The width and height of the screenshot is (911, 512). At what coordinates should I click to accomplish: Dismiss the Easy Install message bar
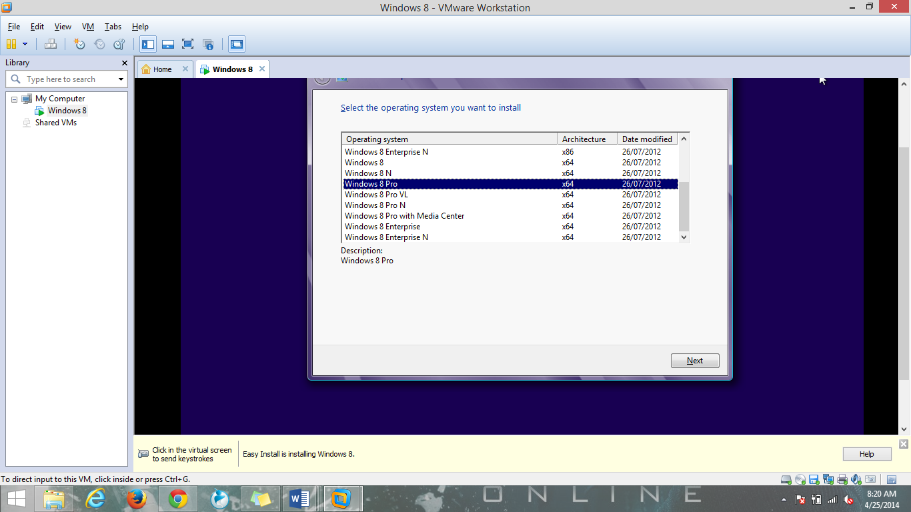pos(904,444)
